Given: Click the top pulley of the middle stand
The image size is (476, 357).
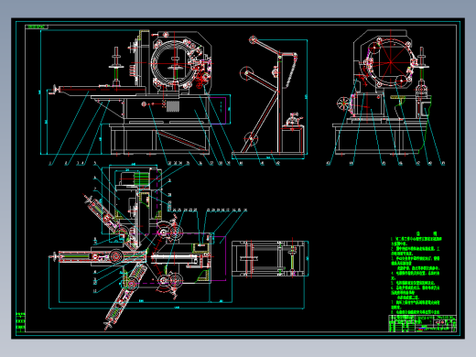Looking at the screenshot, I should point(253,39).
